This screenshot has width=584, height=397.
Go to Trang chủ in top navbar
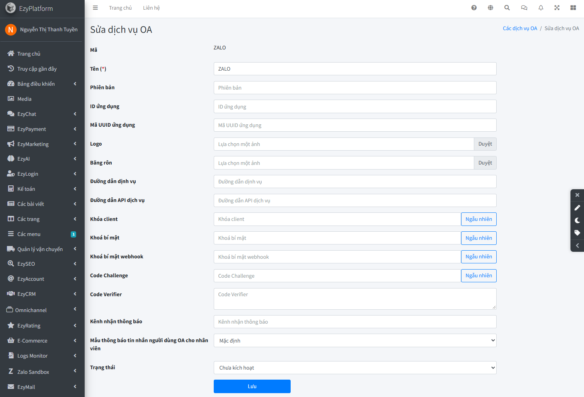pos(120,8)
